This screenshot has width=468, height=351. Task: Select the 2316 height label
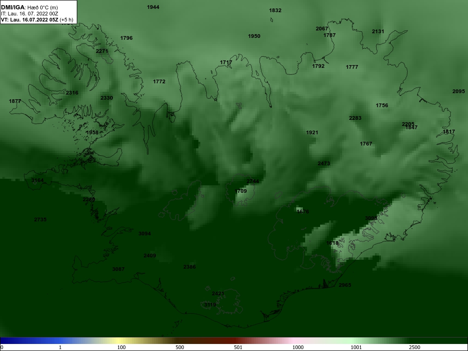(x=72, y=93)
